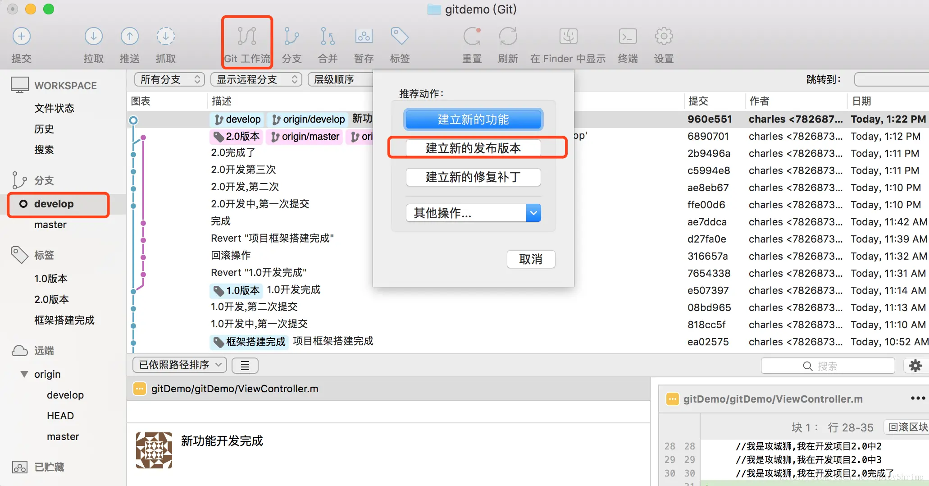Select the 2.0版本 tag in sidebar

click(51, 299)
